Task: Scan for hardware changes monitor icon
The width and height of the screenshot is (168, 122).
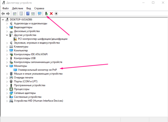Action: [40, 14]
